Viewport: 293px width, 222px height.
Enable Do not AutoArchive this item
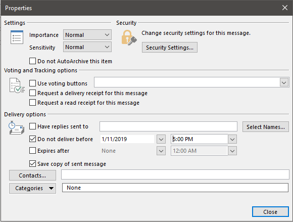pyautogui.click(x=32, y=61)
